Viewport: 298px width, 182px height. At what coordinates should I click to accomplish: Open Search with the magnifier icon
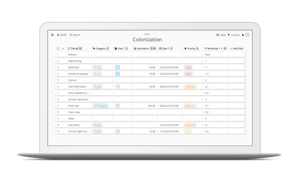(71, 35)
